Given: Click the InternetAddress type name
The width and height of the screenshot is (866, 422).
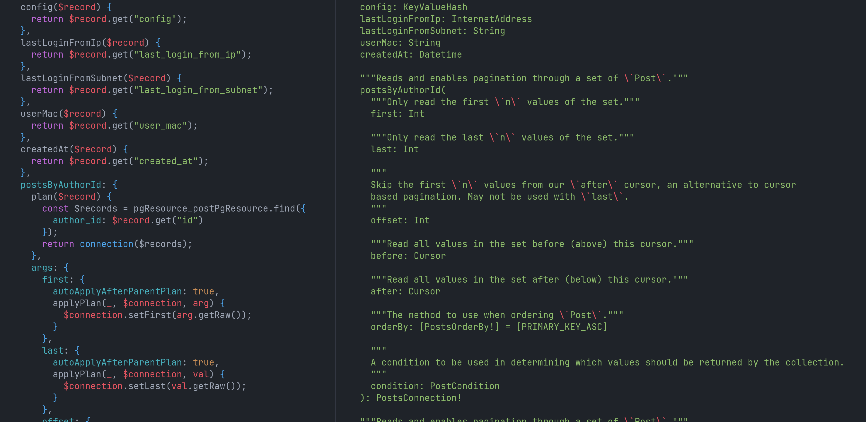Looking at the screenshot, I should [492, 19].
